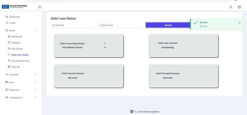Expand the Customer menu chevron
247x115 pixels.
coord(35,74)
